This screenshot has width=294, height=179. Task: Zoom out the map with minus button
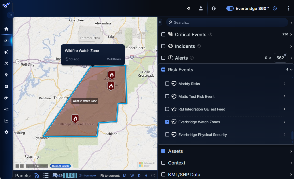[x=17, y=166]
